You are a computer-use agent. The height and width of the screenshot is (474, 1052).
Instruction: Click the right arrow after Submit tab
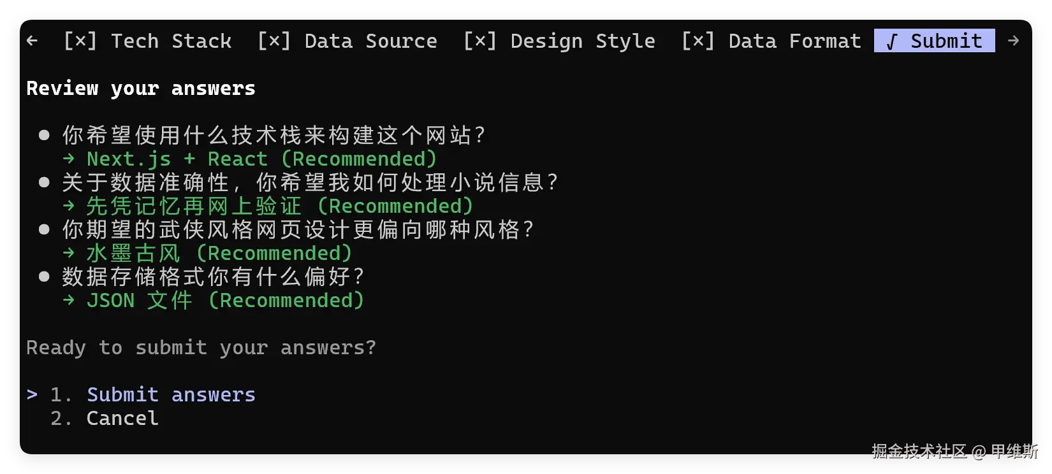click(1013, 41)
